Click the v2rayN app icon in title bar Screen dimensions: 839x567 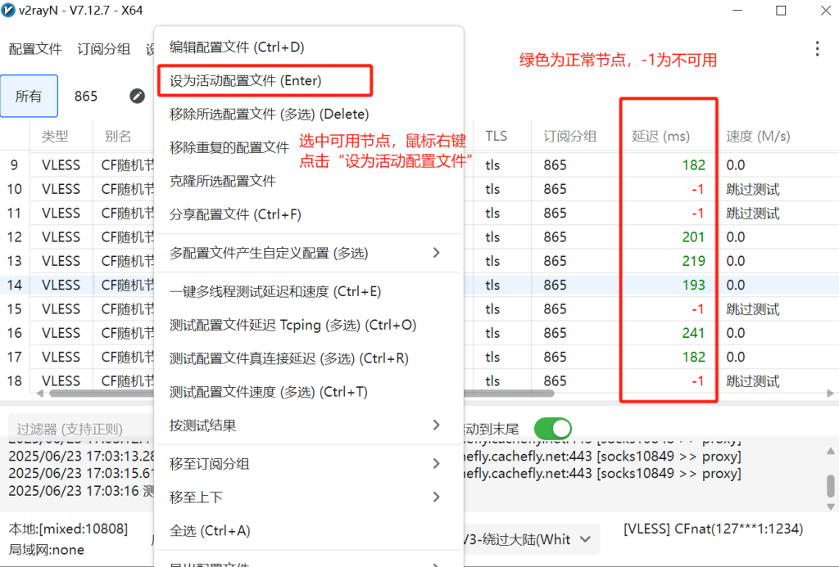[x=8, y=10]
